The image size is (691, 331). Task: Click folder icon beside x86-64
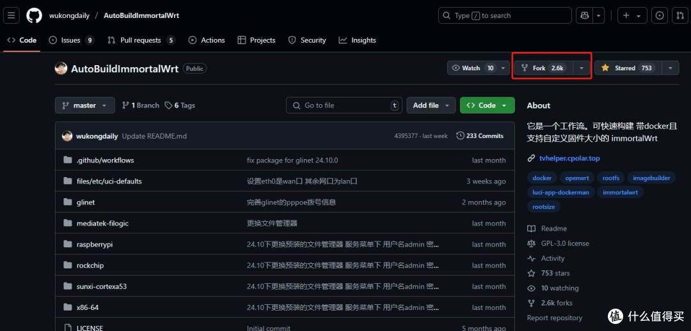[67, 307]
